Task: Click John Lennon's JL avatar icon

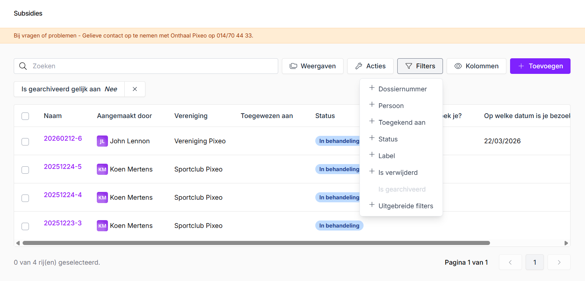Action: (x=102, y=141)
